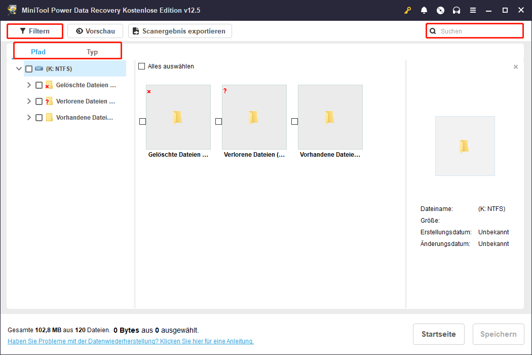The width and height of the screenshot is (532, 355).
Task: Maximize the MiniTool window
Action: pos(505,10)
